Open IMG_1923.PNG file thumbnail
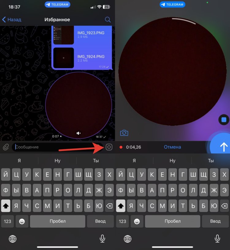The width and height of the screenshot is (230, 250). click(63, 35)
